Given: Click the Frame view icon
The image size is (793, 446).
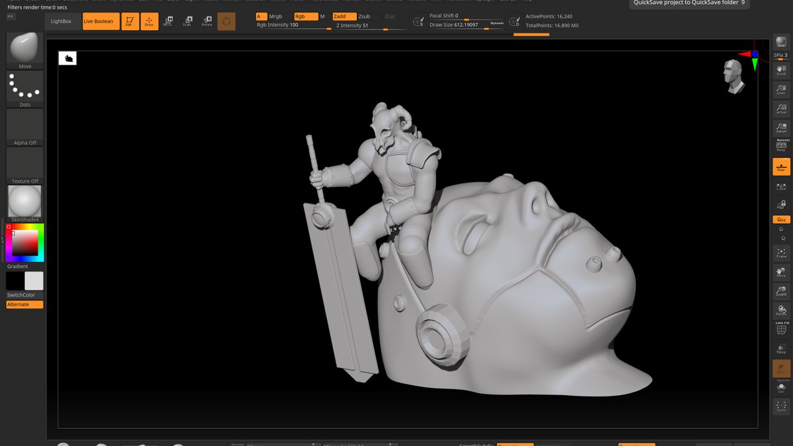Looking at the screenshot, I should [781, 253].
